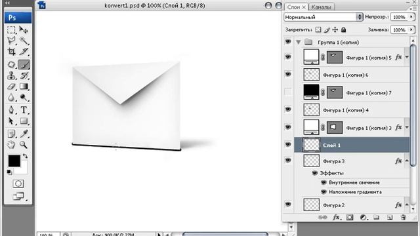
Task: Select the Rectangular Marquee tool
Action: click(11, 30)
